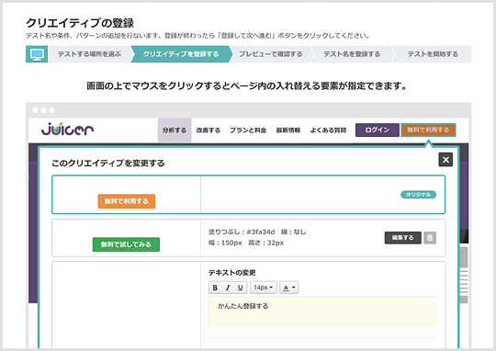
Task: Open the 分析する menu item
Action: point(175,130)
